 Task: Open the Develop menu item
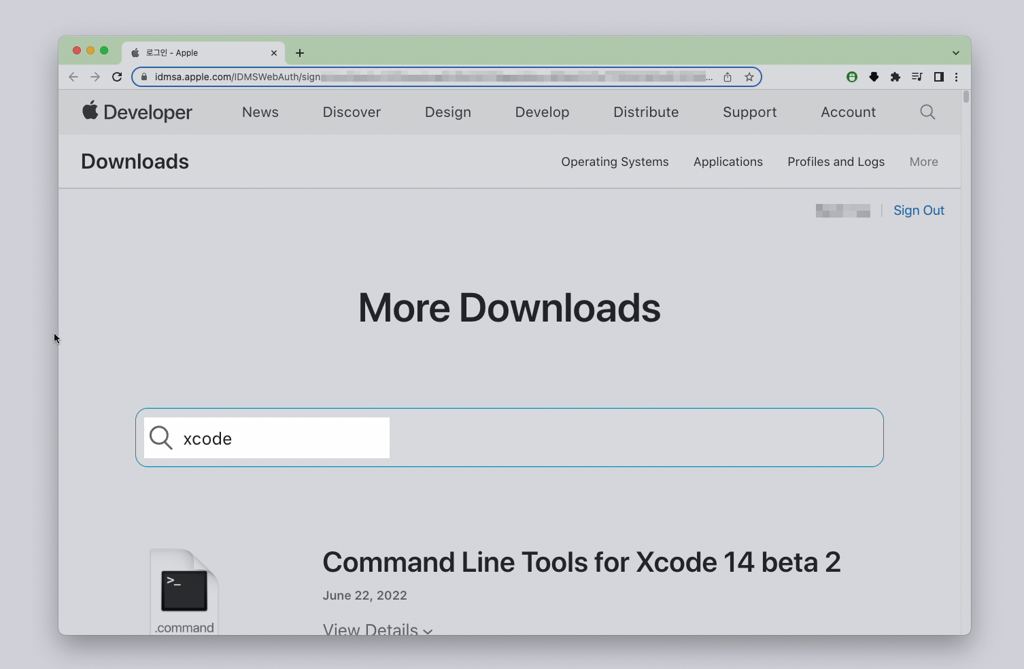click(x=543, y=112)
